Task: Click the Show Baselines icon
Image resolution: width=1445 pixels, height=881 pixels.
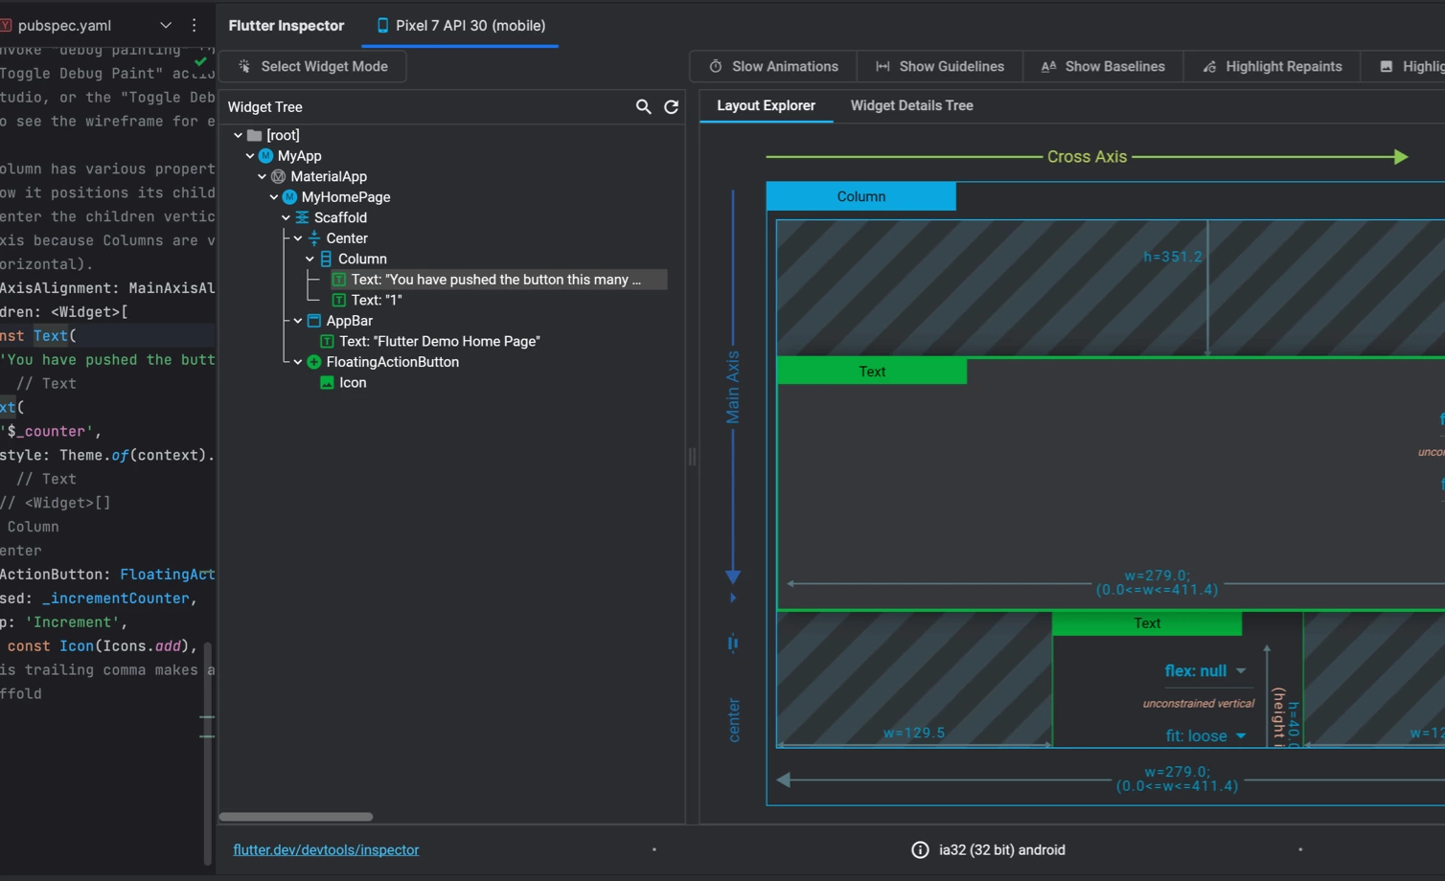Action: tap(1048, 66)
